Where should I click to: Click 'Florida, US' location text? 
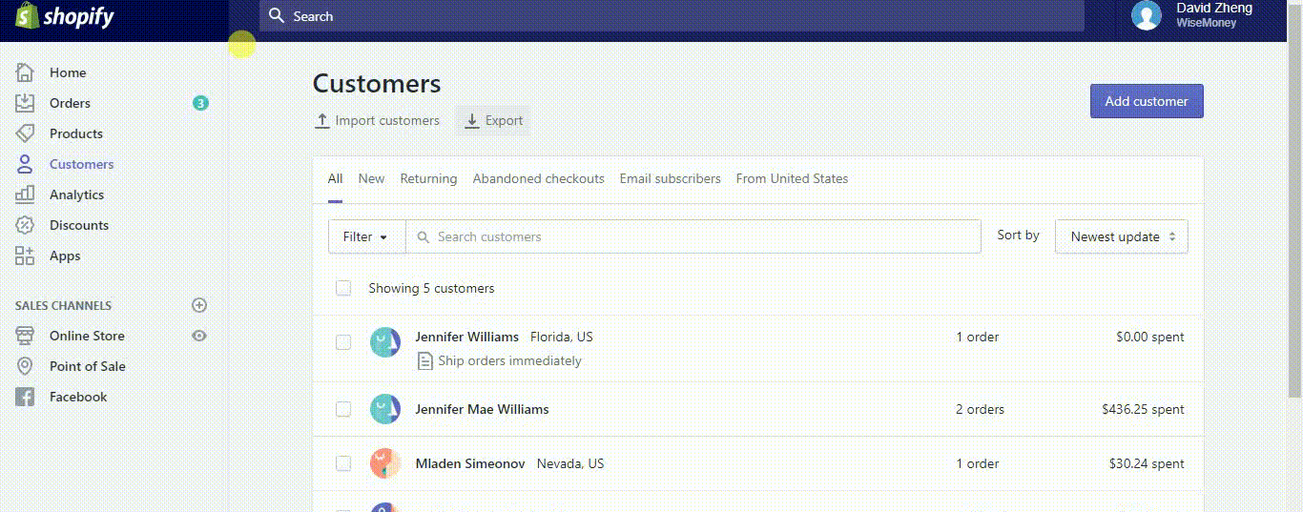pos(561,337)
